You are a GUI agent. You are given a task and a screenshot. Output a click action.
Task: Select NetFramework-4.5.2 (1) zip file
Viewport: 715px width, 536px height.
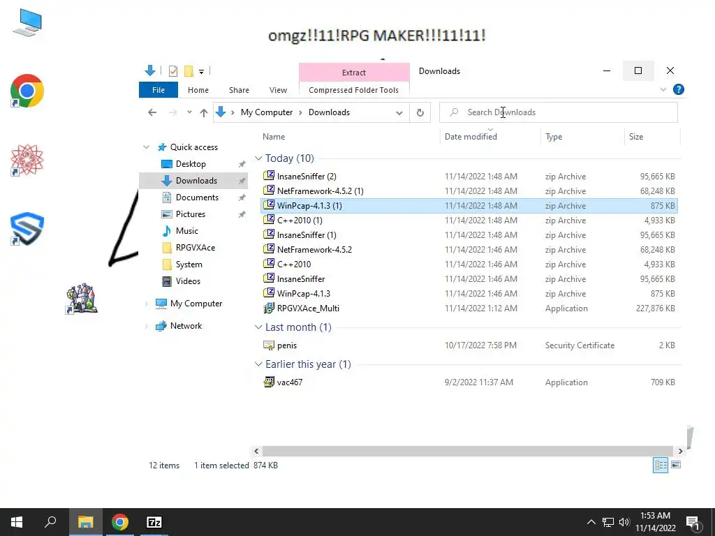470,191
